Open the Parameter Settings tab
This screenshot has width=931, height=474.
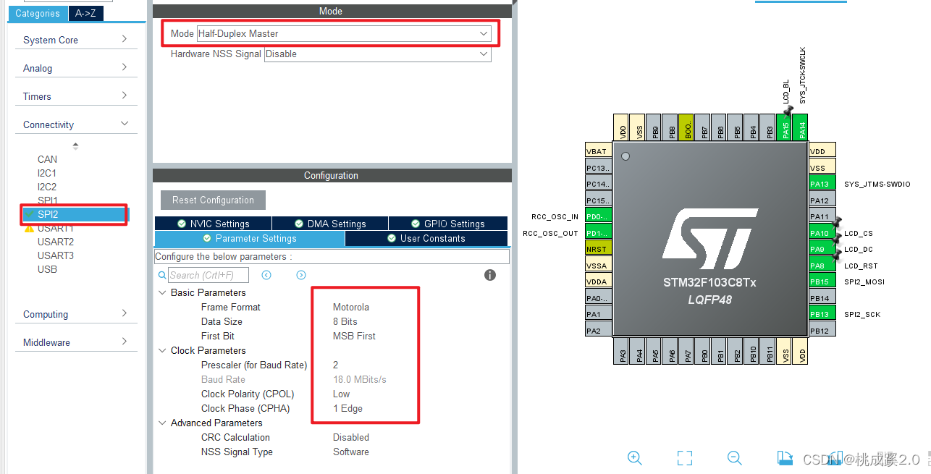[250, 238]
